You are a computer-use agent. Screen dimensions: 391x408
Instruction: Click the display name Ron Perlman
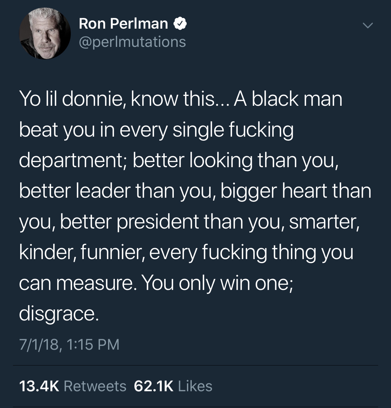123,24
